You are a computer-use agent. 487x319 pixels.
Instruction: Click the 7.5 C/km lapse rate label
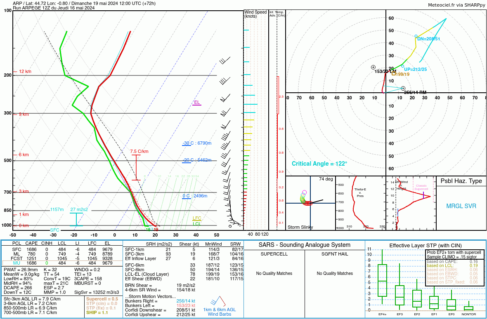[x=139, y=152]
